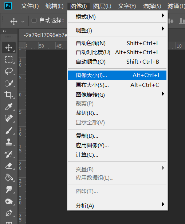Open 图像大小(I)... dialog
This screenshot has height=224, width=185.
[117, 75]
